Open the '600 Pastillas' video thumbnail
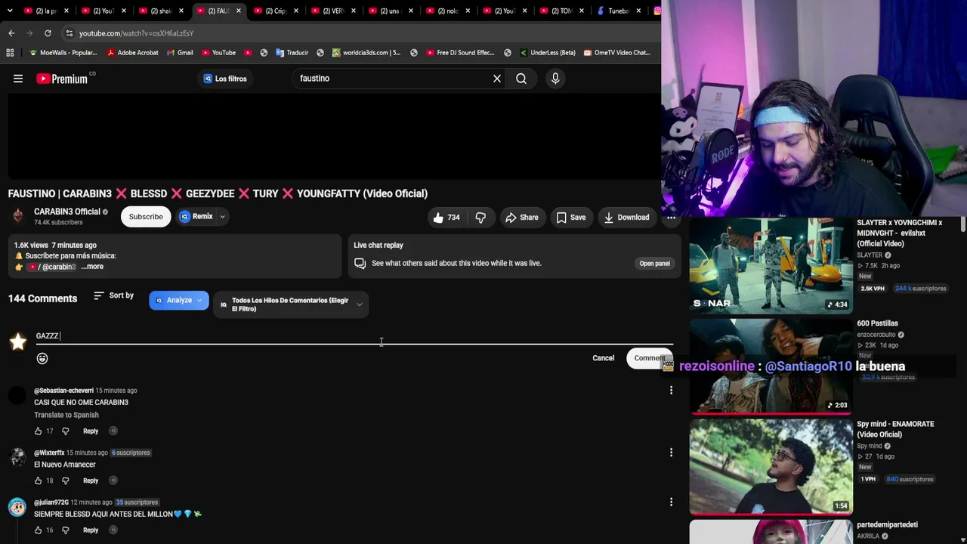967x544 pixels. (771, 366)
